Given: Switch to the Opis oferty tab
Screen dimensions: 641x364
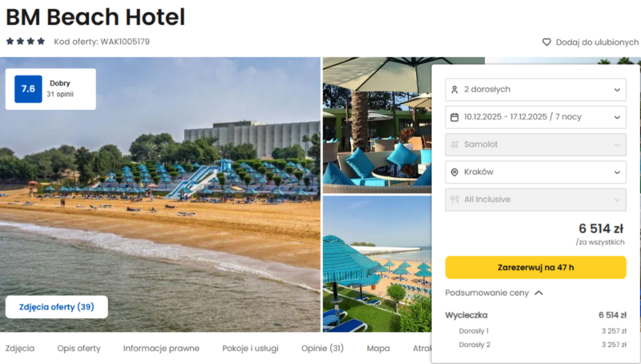Looking at the screenshot, I should (x=79, y=349).
